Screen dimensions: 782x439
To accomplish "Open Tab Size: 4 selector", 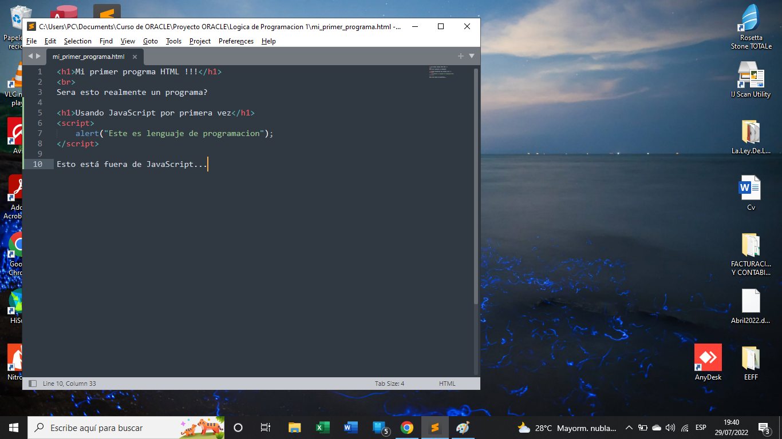I will [x=389, y=384].
